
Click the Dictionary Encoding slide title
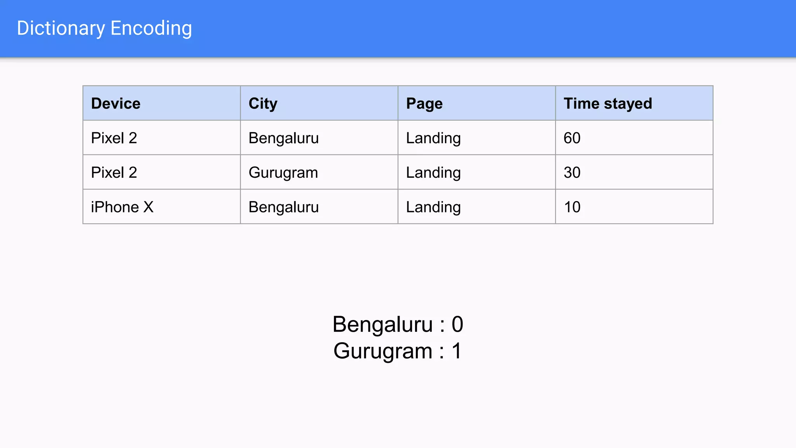point(104,28)
